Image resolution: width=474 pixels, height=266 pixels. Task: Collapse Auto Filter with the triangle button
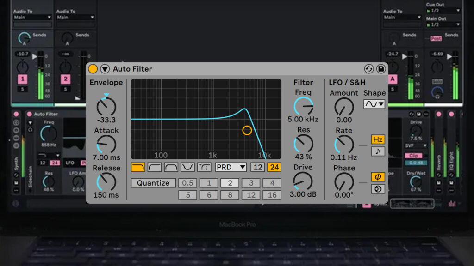(105, 69)
